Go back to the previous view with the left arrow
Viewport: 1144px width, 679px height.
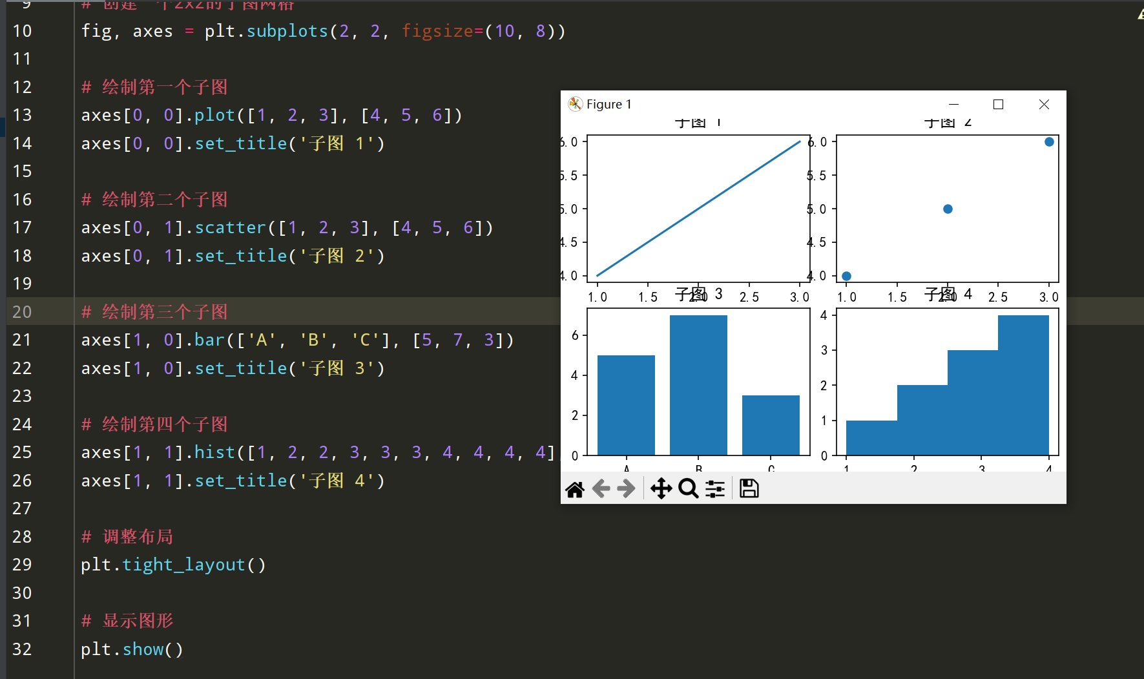pyautogui.click(x=601, y=489)
